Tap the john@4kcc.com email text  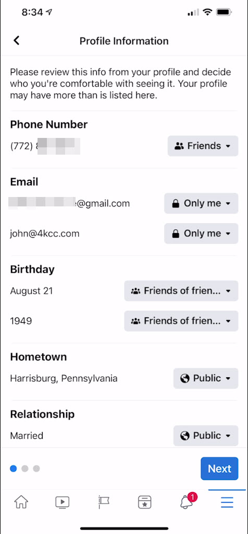click(44, 234)
